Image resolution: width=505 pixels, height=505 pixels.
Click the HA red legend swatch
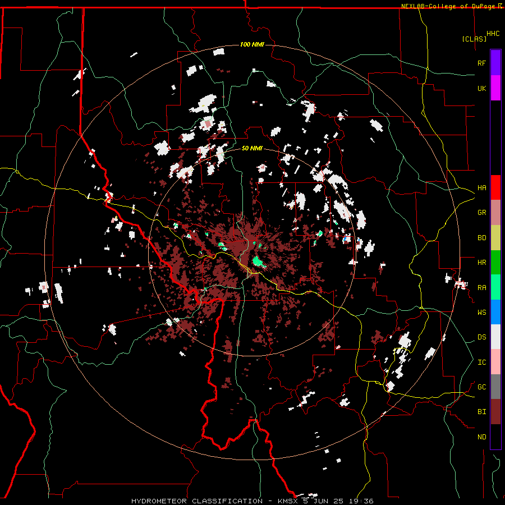tap(495, 187)
